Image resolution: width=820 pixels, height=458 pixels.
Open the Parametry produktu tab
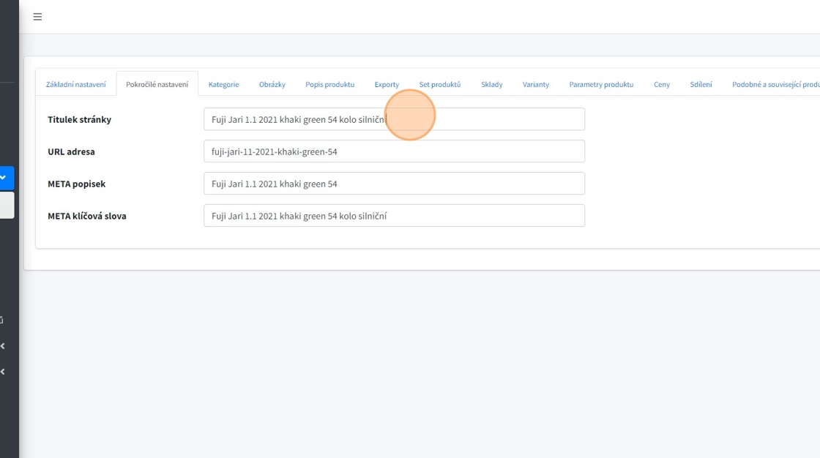click(601, 84)
